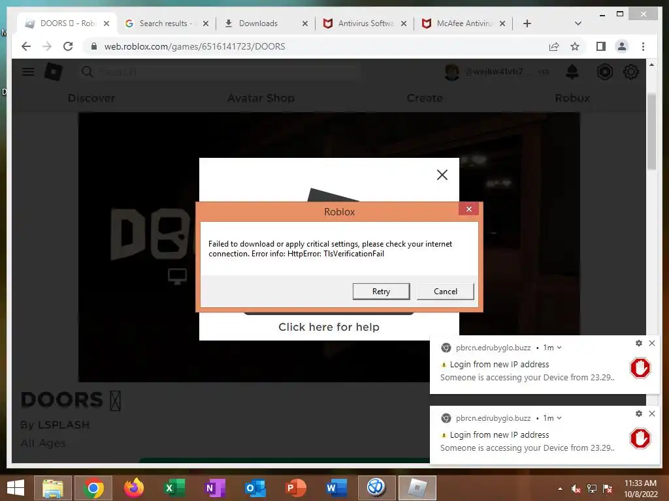Reload the current page

click(68, 46)
